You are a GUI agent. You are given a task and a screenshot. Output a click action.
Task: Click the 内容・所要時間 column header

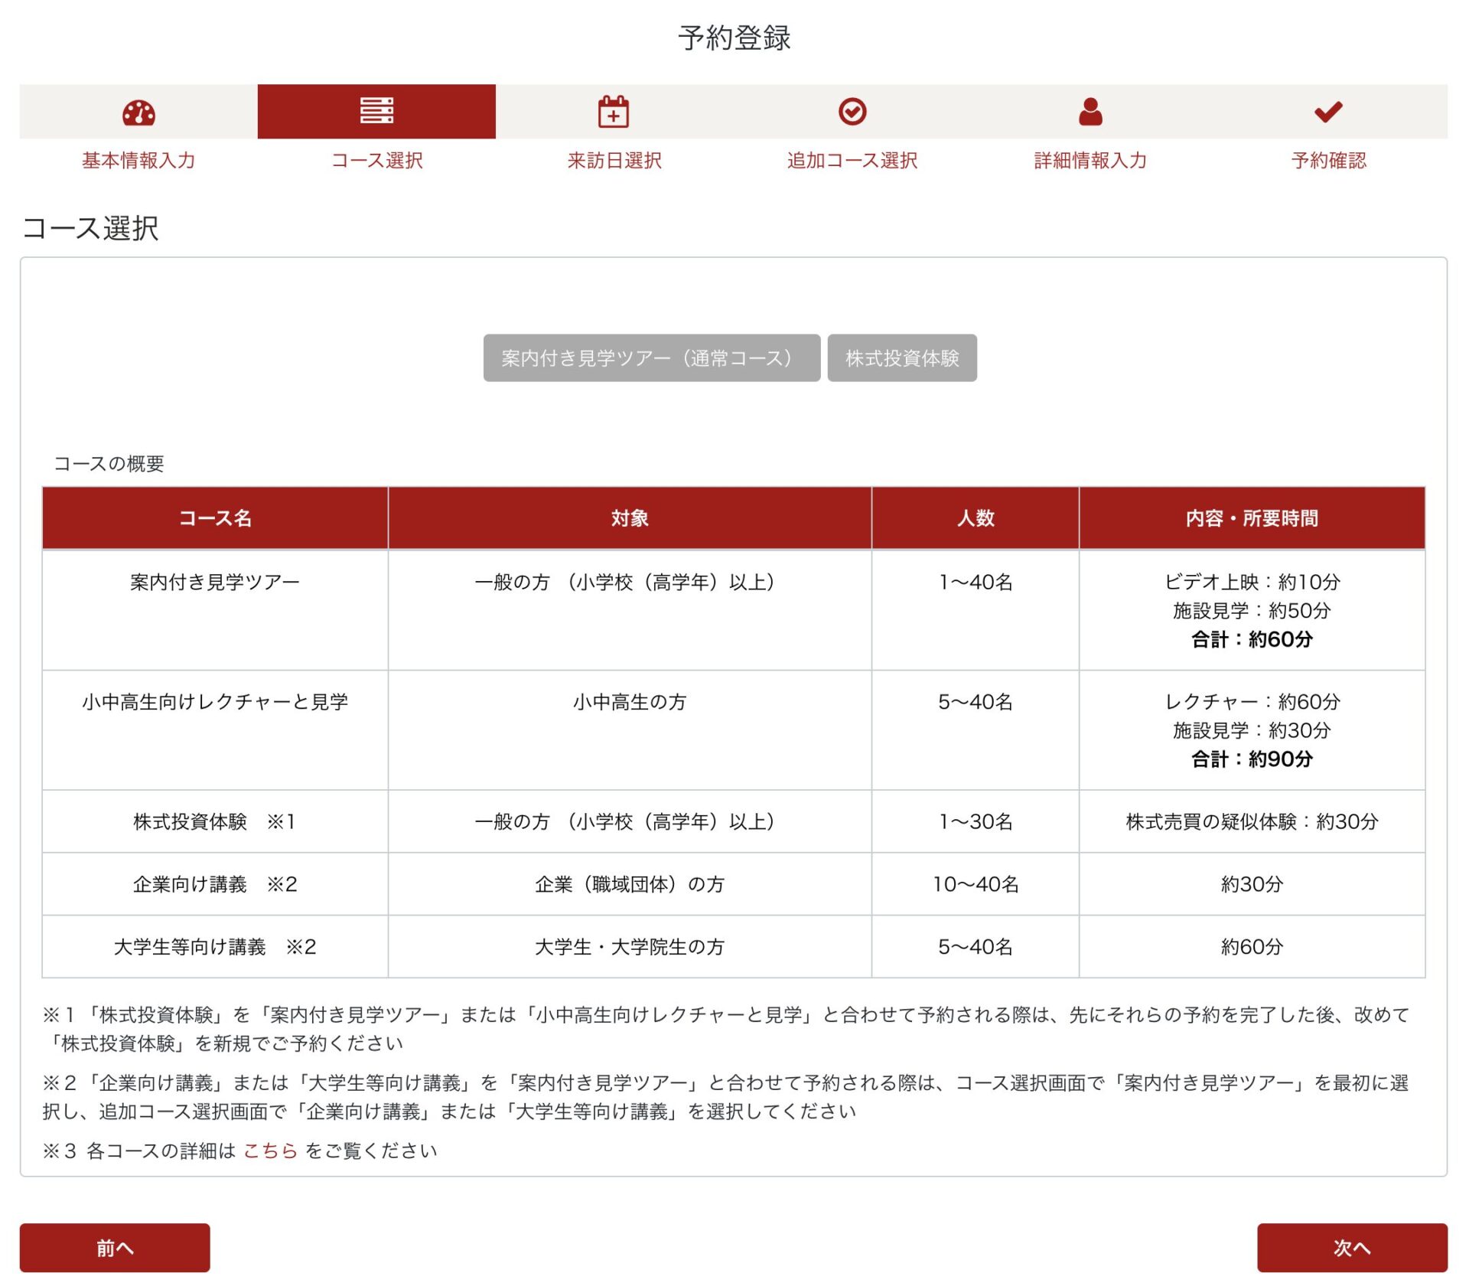[1251, 518]
